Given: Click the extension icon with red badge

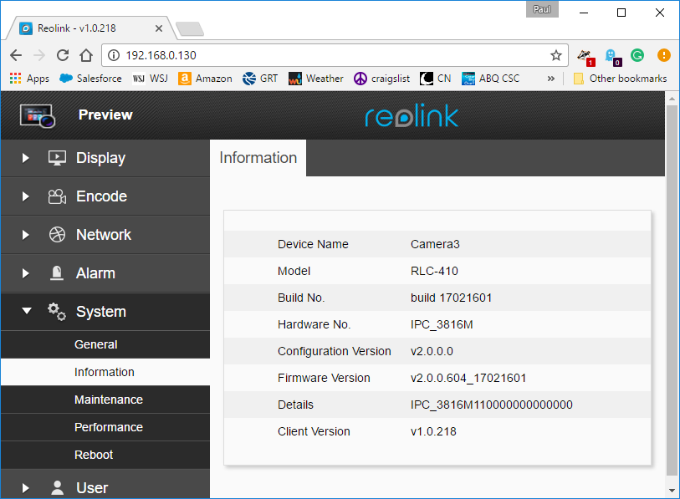Looking at the screenshot, I should tap(585, 57).
